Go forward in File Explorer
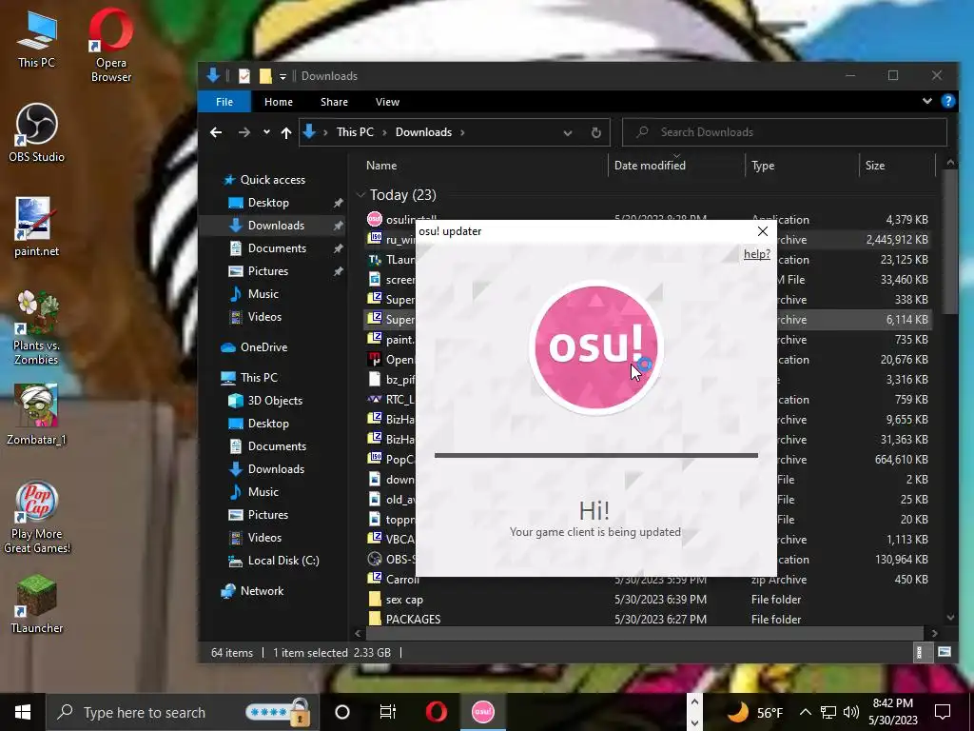 tap(244, 132)
